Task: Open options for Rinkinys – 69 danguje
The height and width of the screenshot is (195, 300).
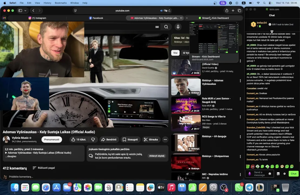Action: (240, 137)
